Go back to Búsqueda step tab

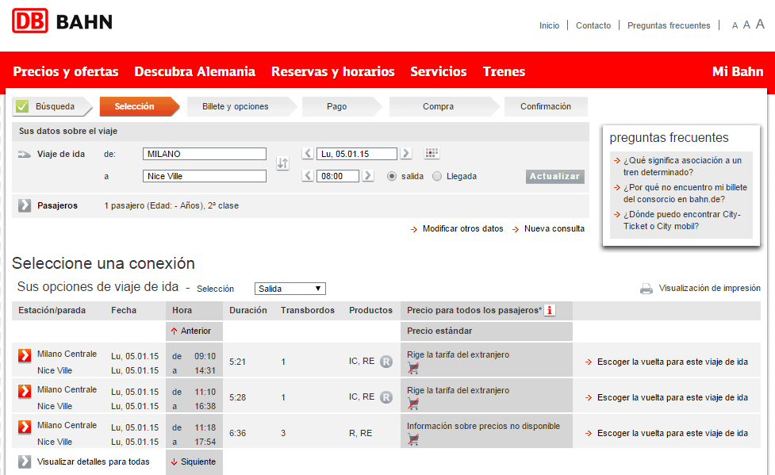[52, 106]
